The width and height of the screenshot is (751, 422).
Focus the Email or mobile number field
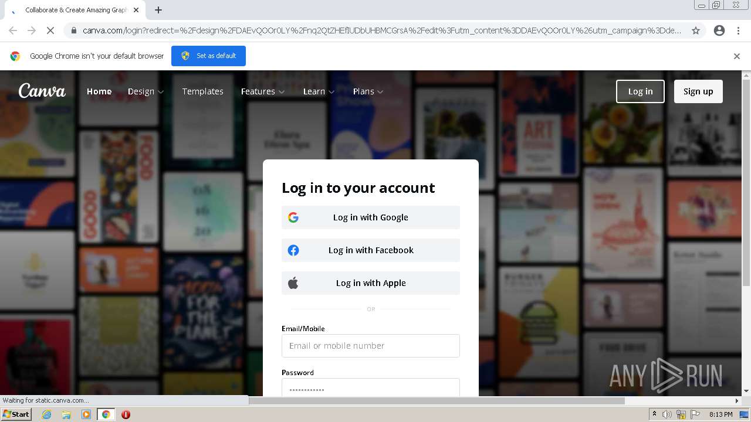tap(371, 346)
